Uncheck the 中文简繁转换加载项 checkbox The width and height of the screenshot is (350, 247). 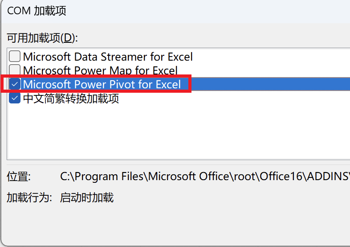[x=15, y=98]
